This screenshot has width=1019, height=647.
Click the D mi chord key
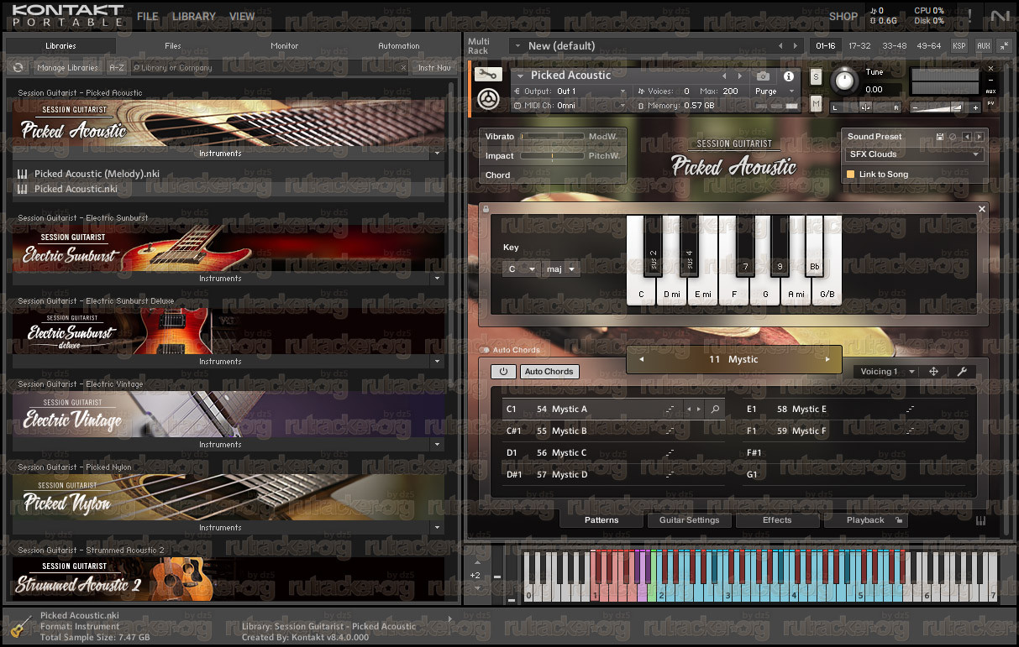coord(672,294)
